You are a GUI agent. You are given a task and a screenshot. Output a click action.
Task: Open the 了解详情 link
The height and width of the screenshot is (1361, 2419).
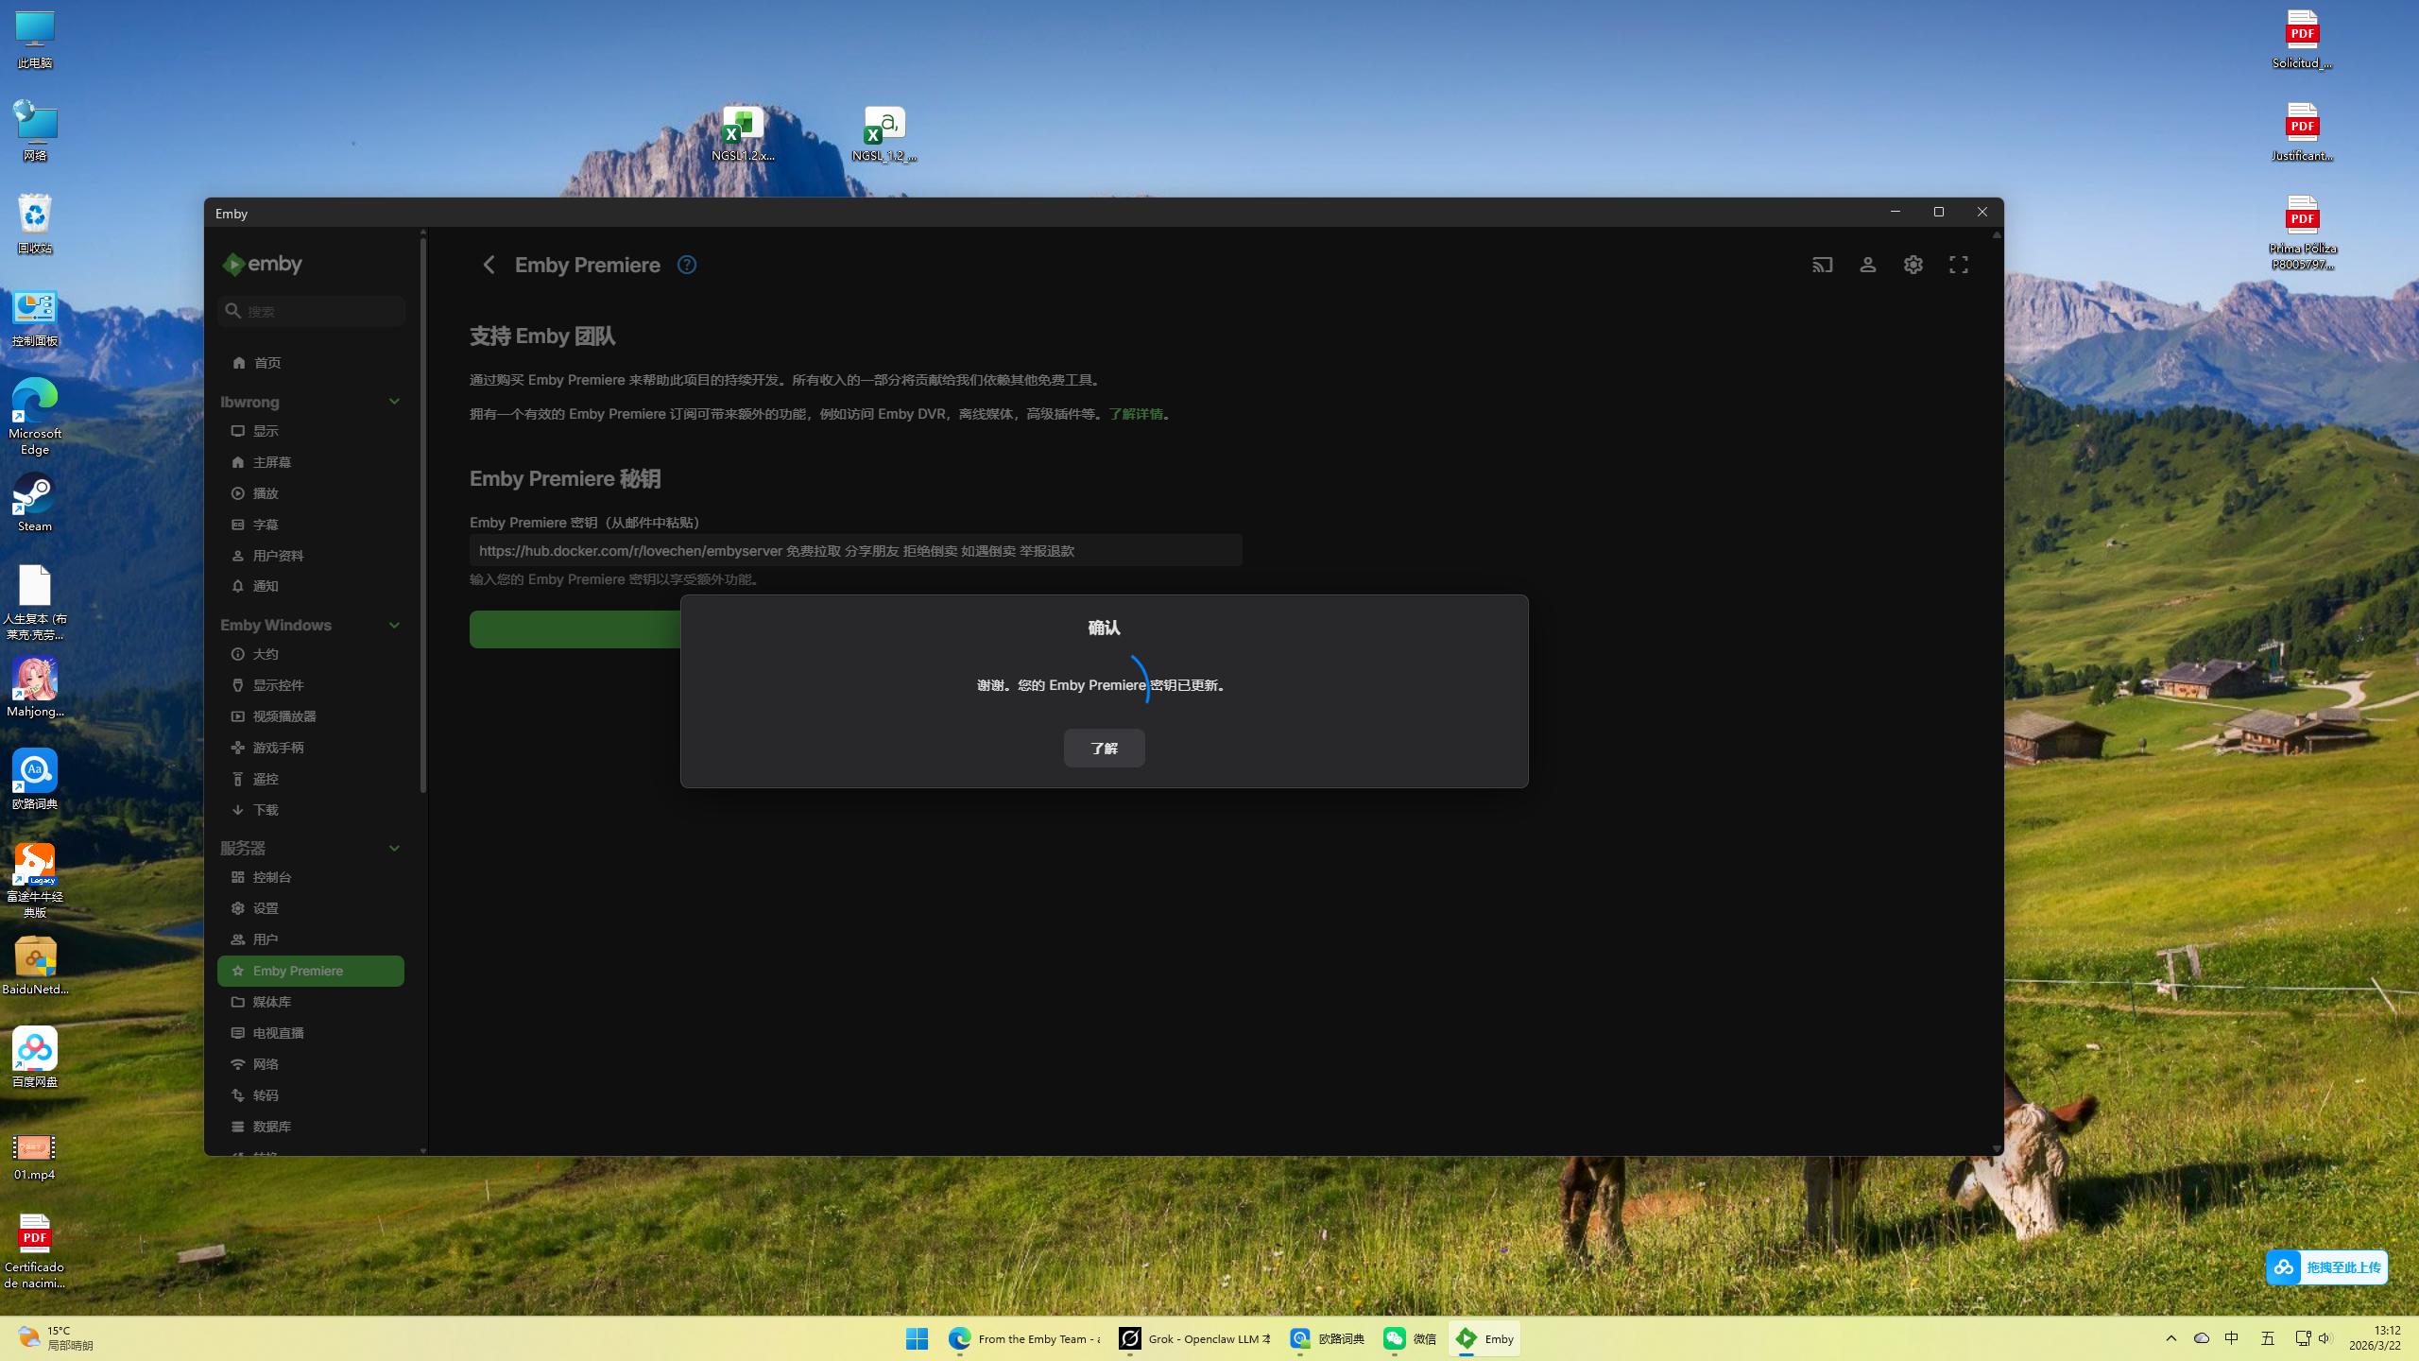click(x=1136, y=414)
